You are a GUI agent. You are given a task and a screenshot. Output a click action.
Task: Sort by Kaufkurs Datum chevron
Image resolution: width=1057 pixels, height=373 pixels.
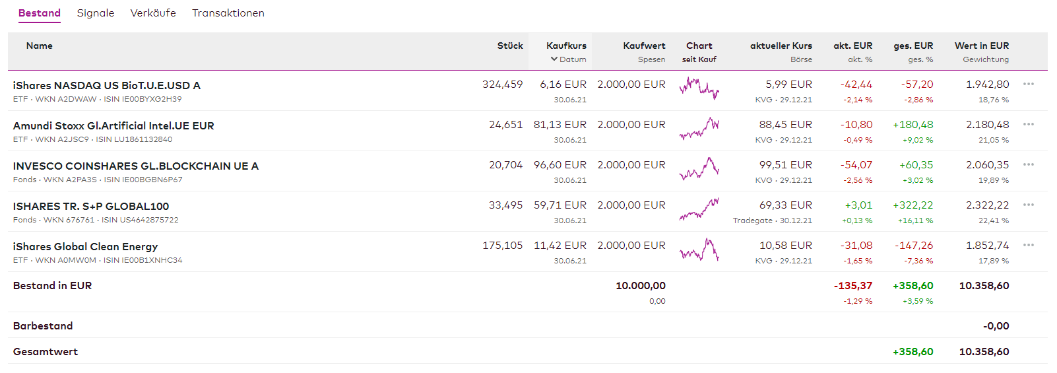(x=554, y=59)
